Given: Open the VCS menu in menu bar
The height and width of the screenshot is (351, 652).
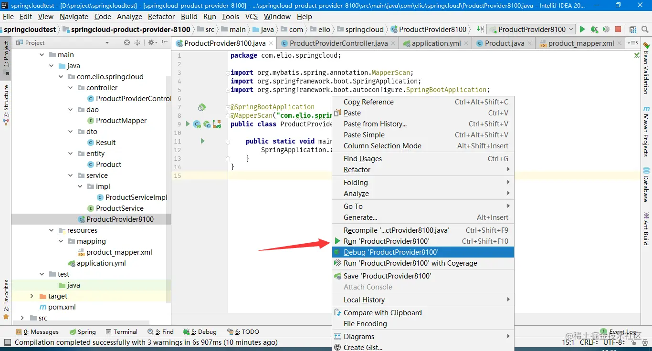Looking at the screenshot, I should [252, 16].
